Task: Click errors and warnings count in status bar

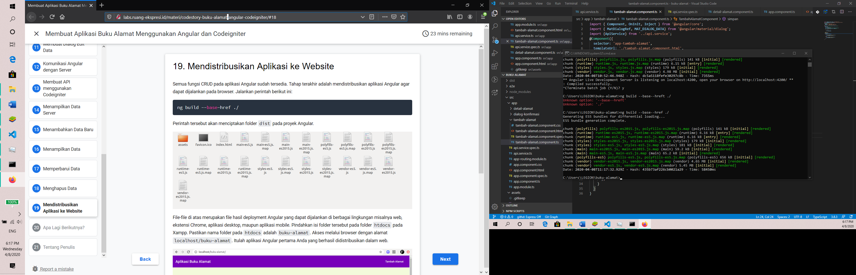Action: [507, 217]
